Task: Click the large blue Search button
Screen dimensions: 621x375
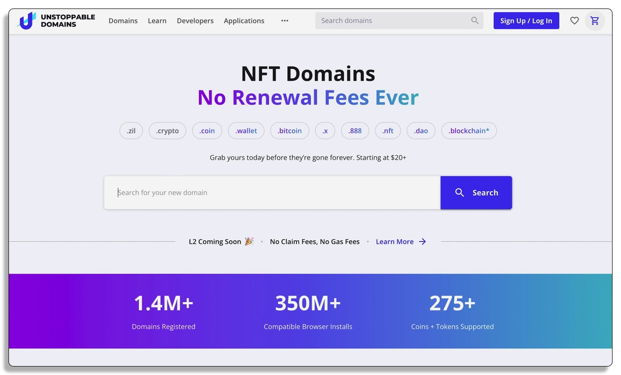Action: (476, 193)
